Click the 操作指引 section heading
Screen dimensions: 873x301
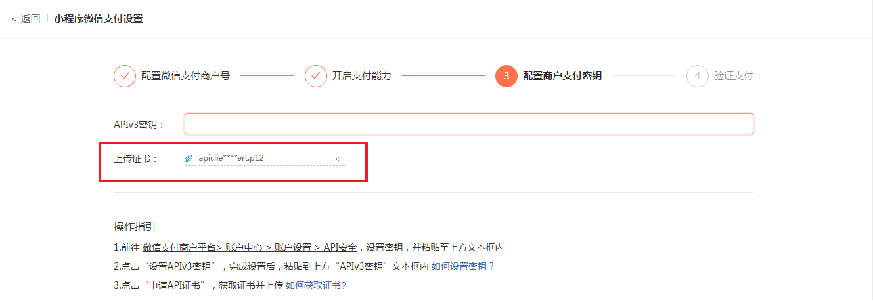pos(135,227)
